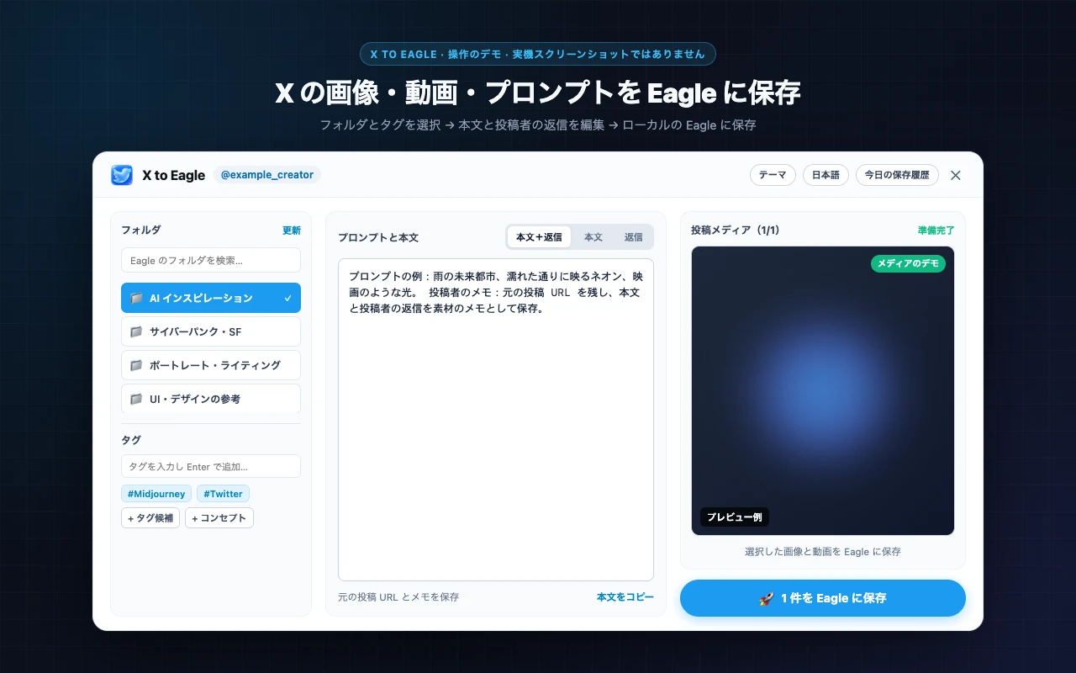
Task: Click the folder icon beside AI インスピレーション
Action: point(136,298)
